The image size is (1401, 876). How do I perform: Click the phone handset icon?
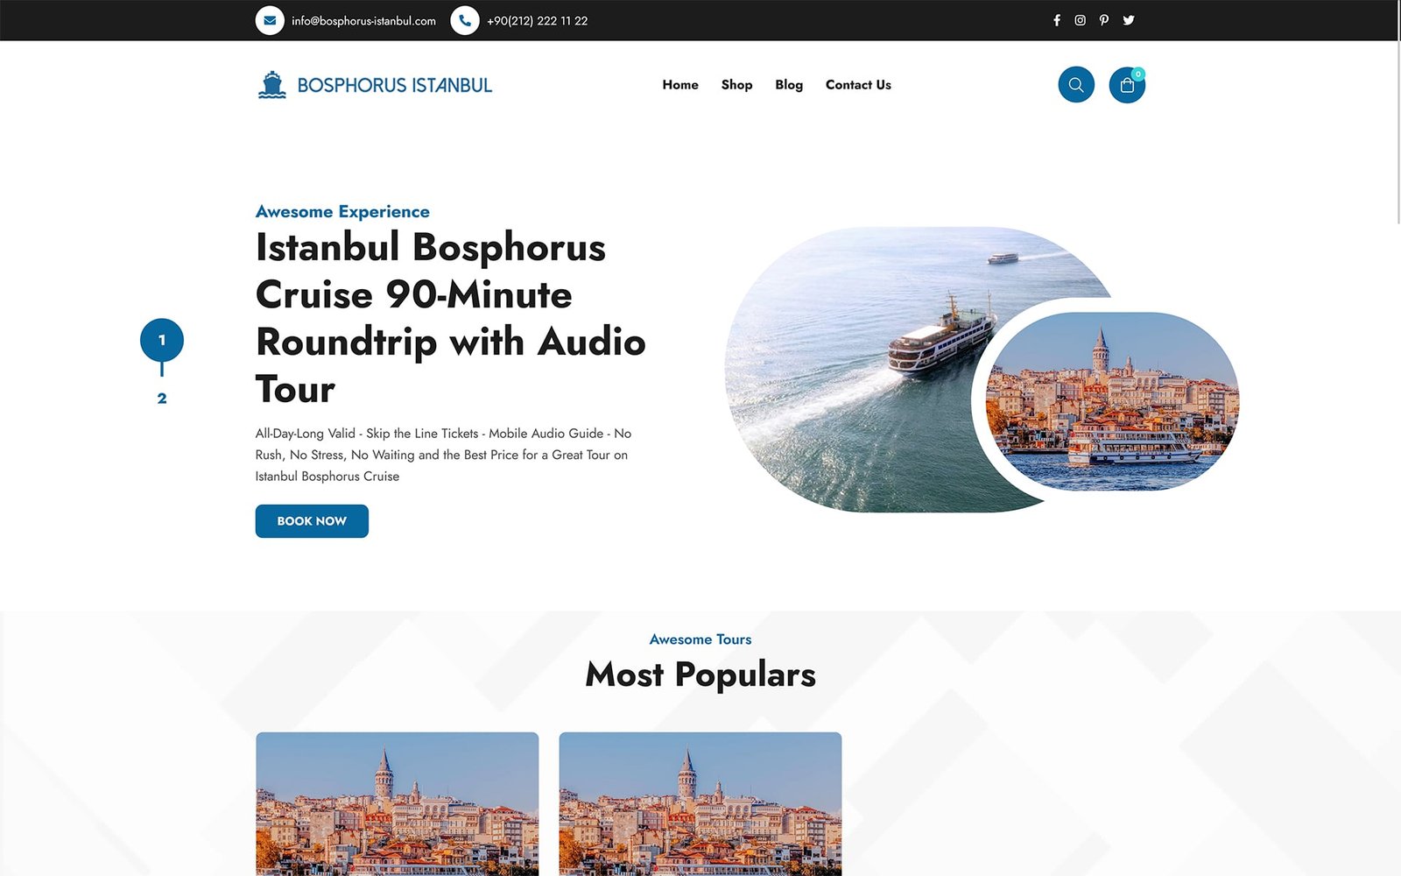tap(465, 20)
